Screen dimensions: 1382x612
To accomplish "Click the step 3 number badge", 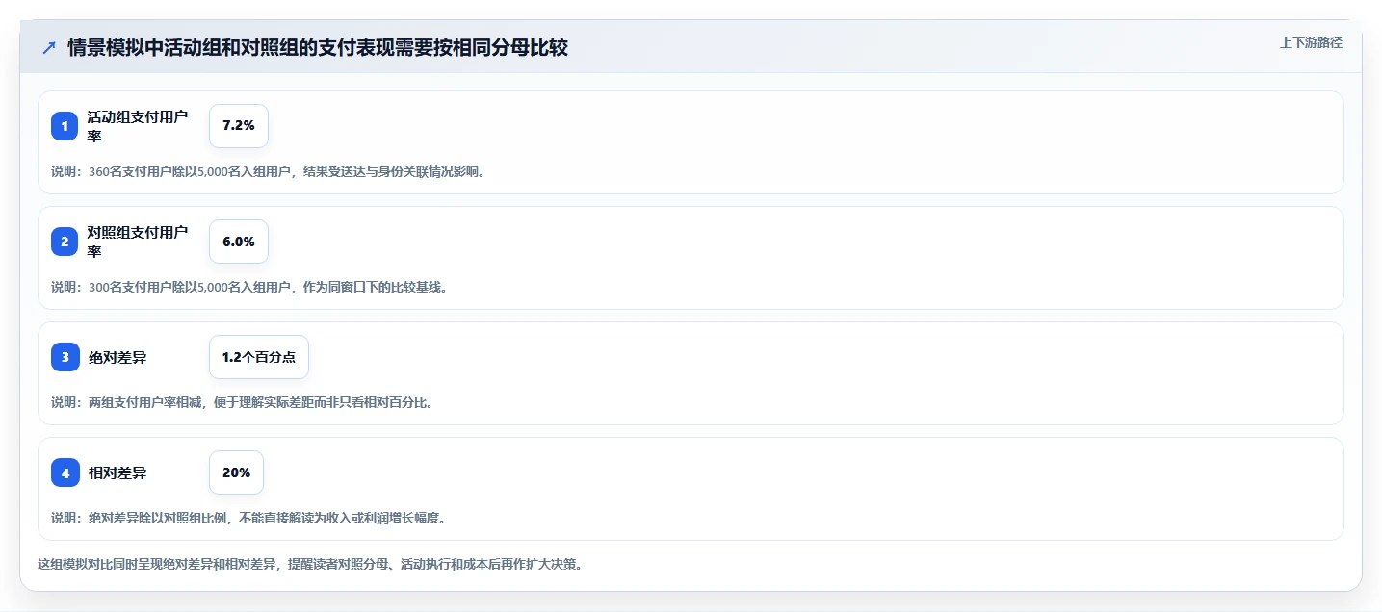I will pos(65,357).
